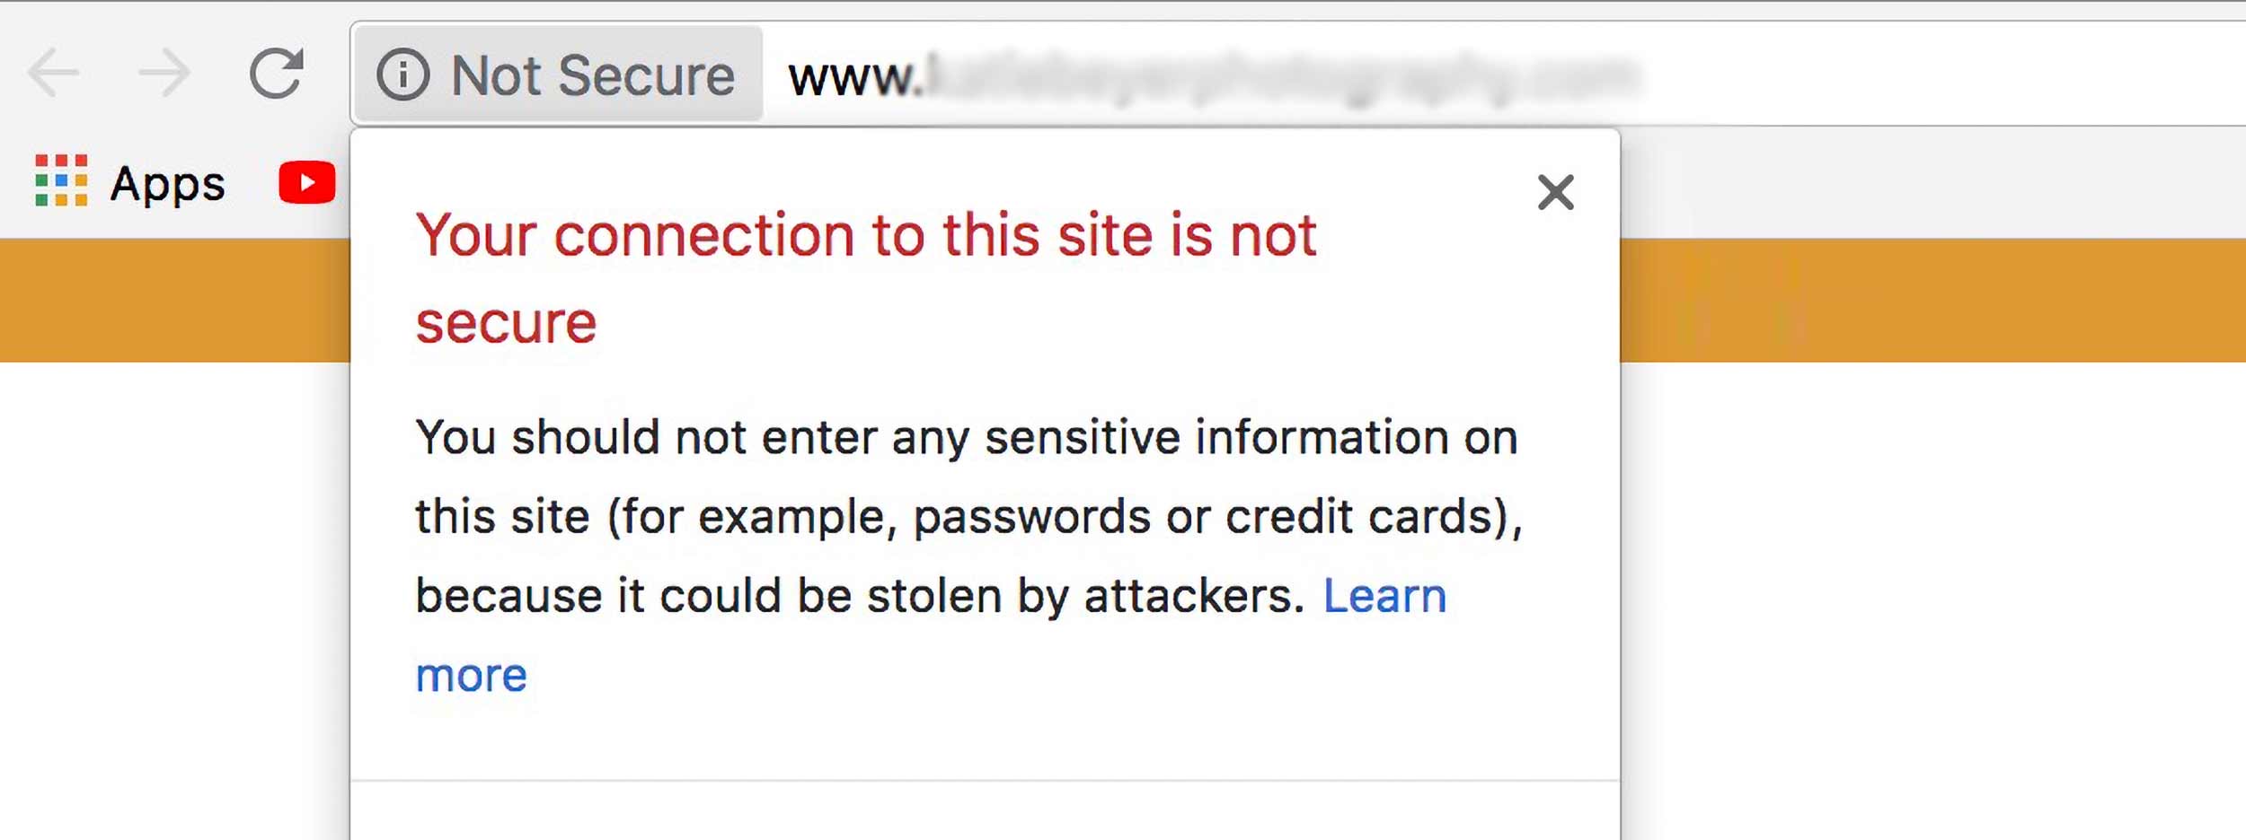Click the orange banner right of popup
Screen dimensions: 2246x840
point(1932,300)
